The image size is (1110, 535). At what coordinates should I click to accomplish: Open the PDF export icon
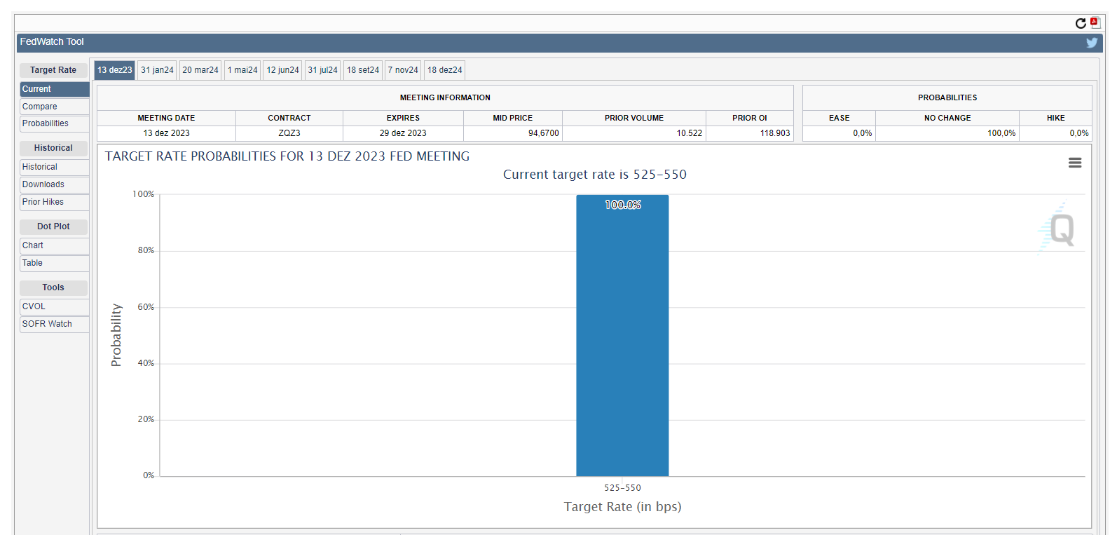(1095, 22)
